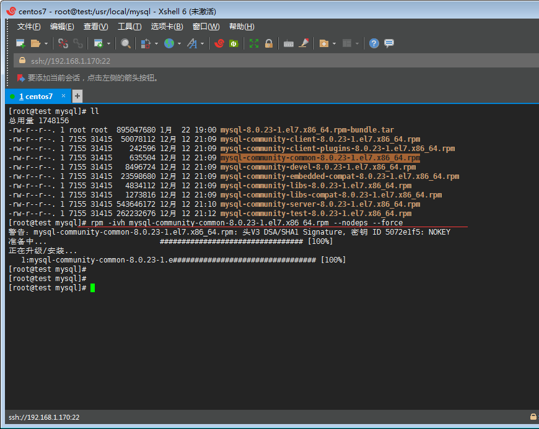Open the virtual keyboard icon
Screen dimensions: 539x429
(x=288, y=43)
